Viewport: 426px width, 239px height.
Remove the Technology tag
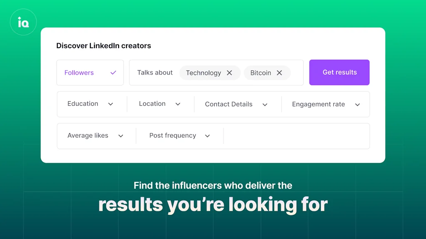[229, 73]
